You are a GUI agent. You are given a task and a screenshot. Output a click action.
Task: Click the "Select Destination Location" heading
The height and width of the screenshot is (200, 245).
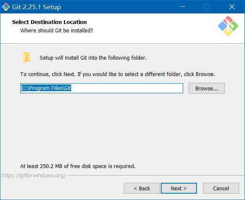pyautogui.click(x=49, y=22)
